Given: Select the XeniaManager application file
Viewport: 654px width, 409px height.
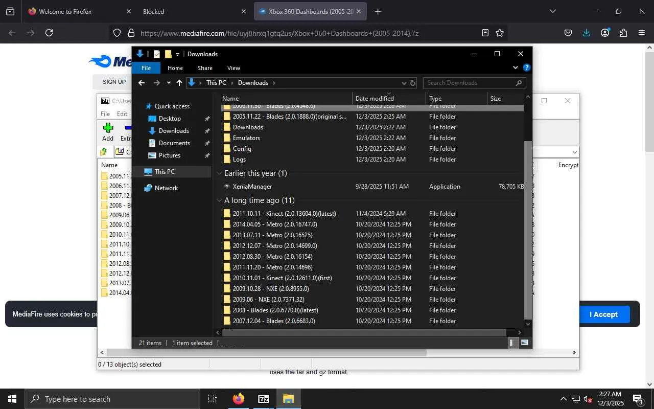Looking at the screenshot, I should coord(372,187).
